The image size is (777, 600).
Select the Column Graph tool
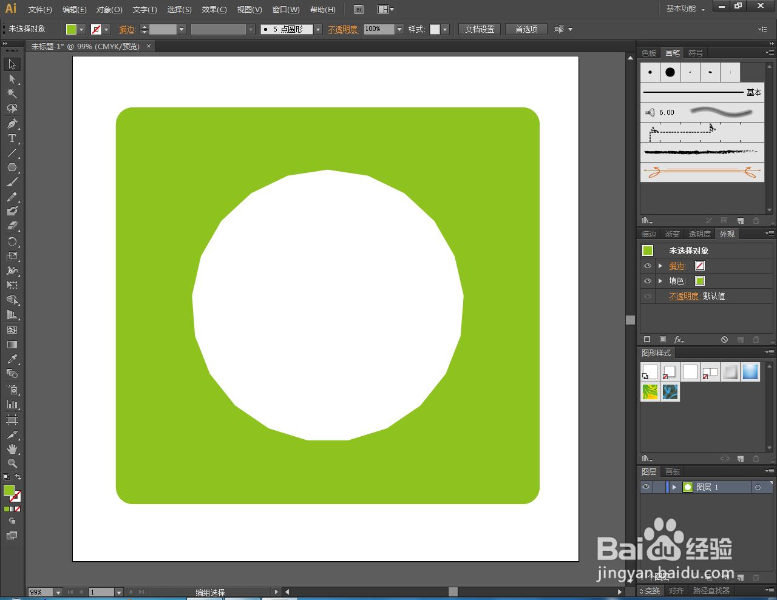click(12, 404)
